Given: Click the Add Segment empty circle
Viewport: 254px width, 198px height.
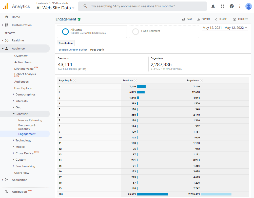Looking at the screenshot, I should pos(135,32).
